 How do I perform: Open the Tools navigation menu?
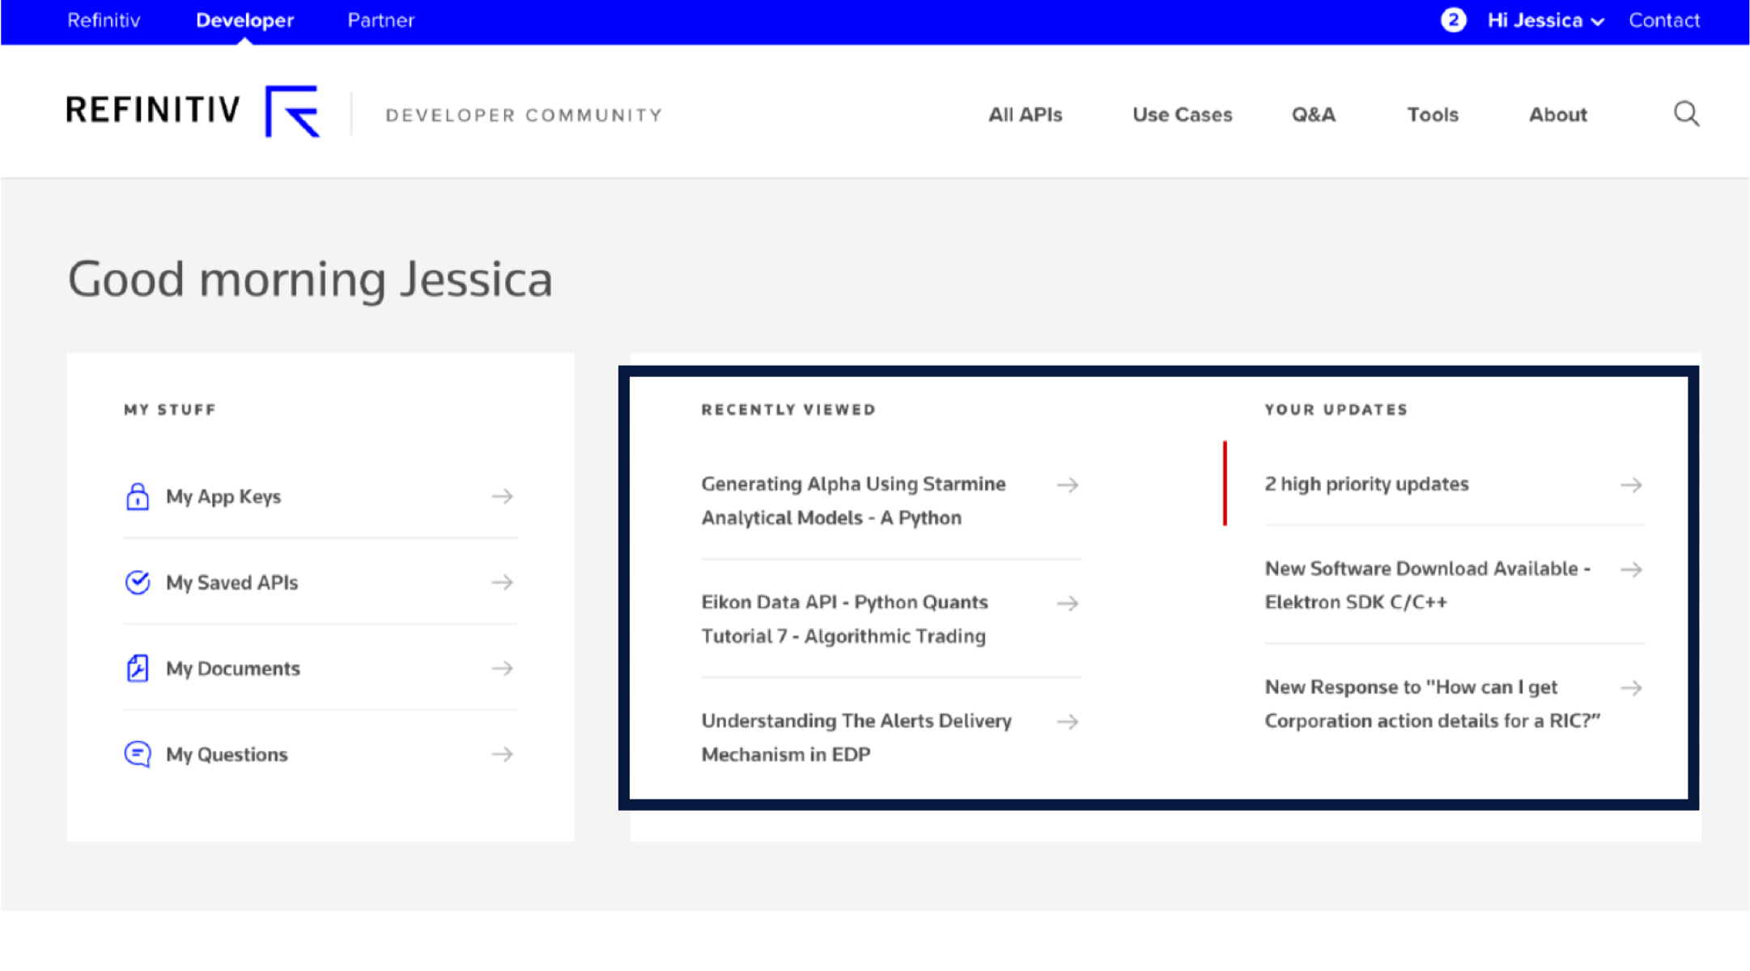(1432, 115)
